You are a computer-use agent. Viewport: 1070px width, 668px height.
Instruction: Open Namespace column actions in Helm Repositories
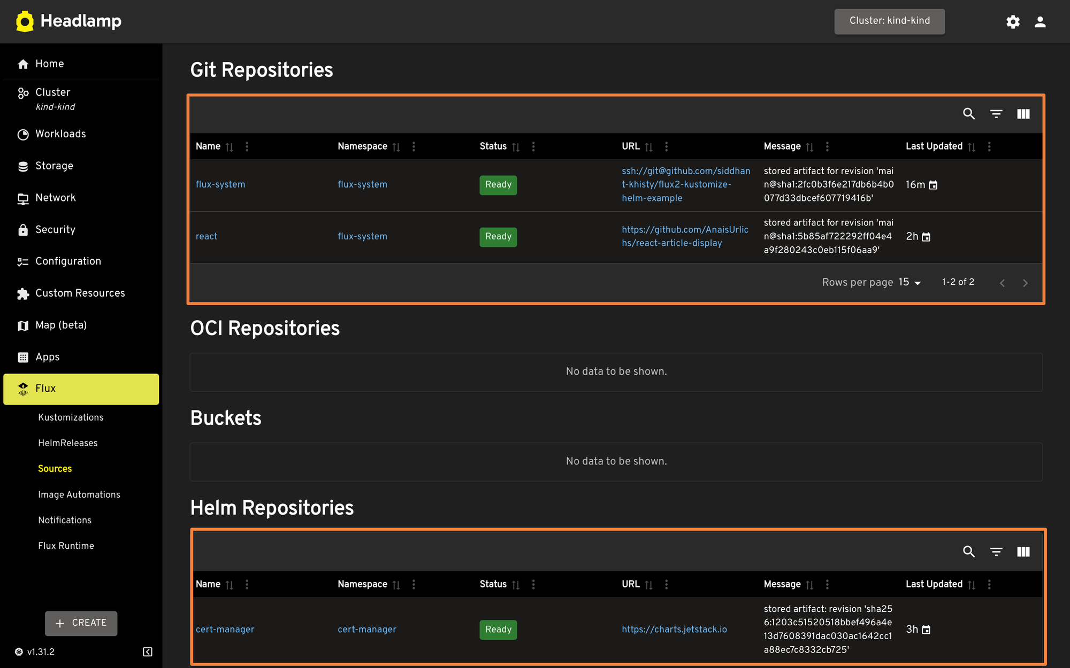pyautogui.click(x=414, y=585)
